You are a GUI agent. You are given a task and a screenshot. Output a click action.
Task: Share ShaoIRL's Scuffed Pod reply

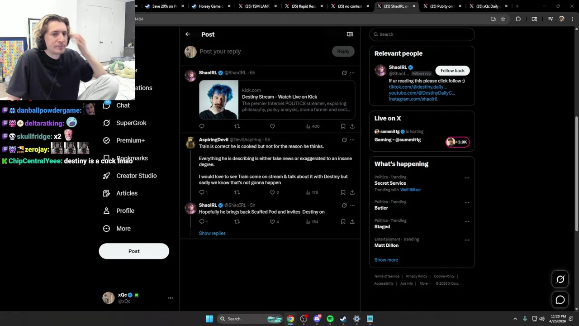(x=352, y=222)
